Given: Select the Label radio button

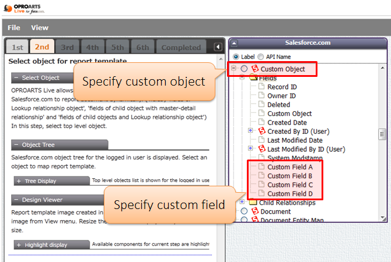Looking at the screenshot, I should [236, 56].
